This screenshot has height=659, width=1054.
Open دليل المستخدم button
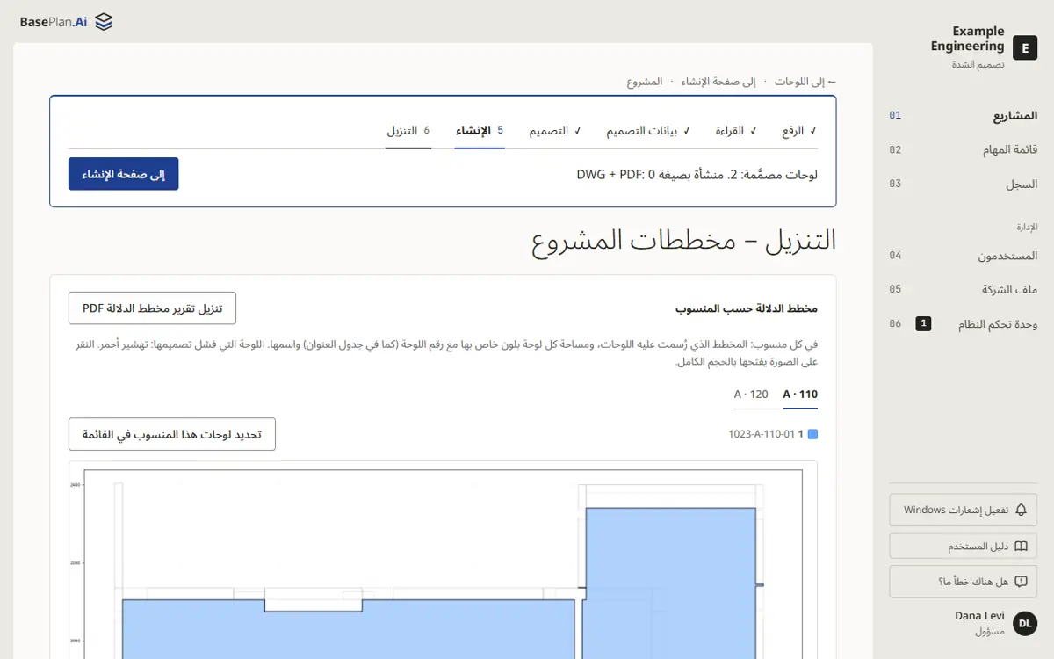[964, 546]
